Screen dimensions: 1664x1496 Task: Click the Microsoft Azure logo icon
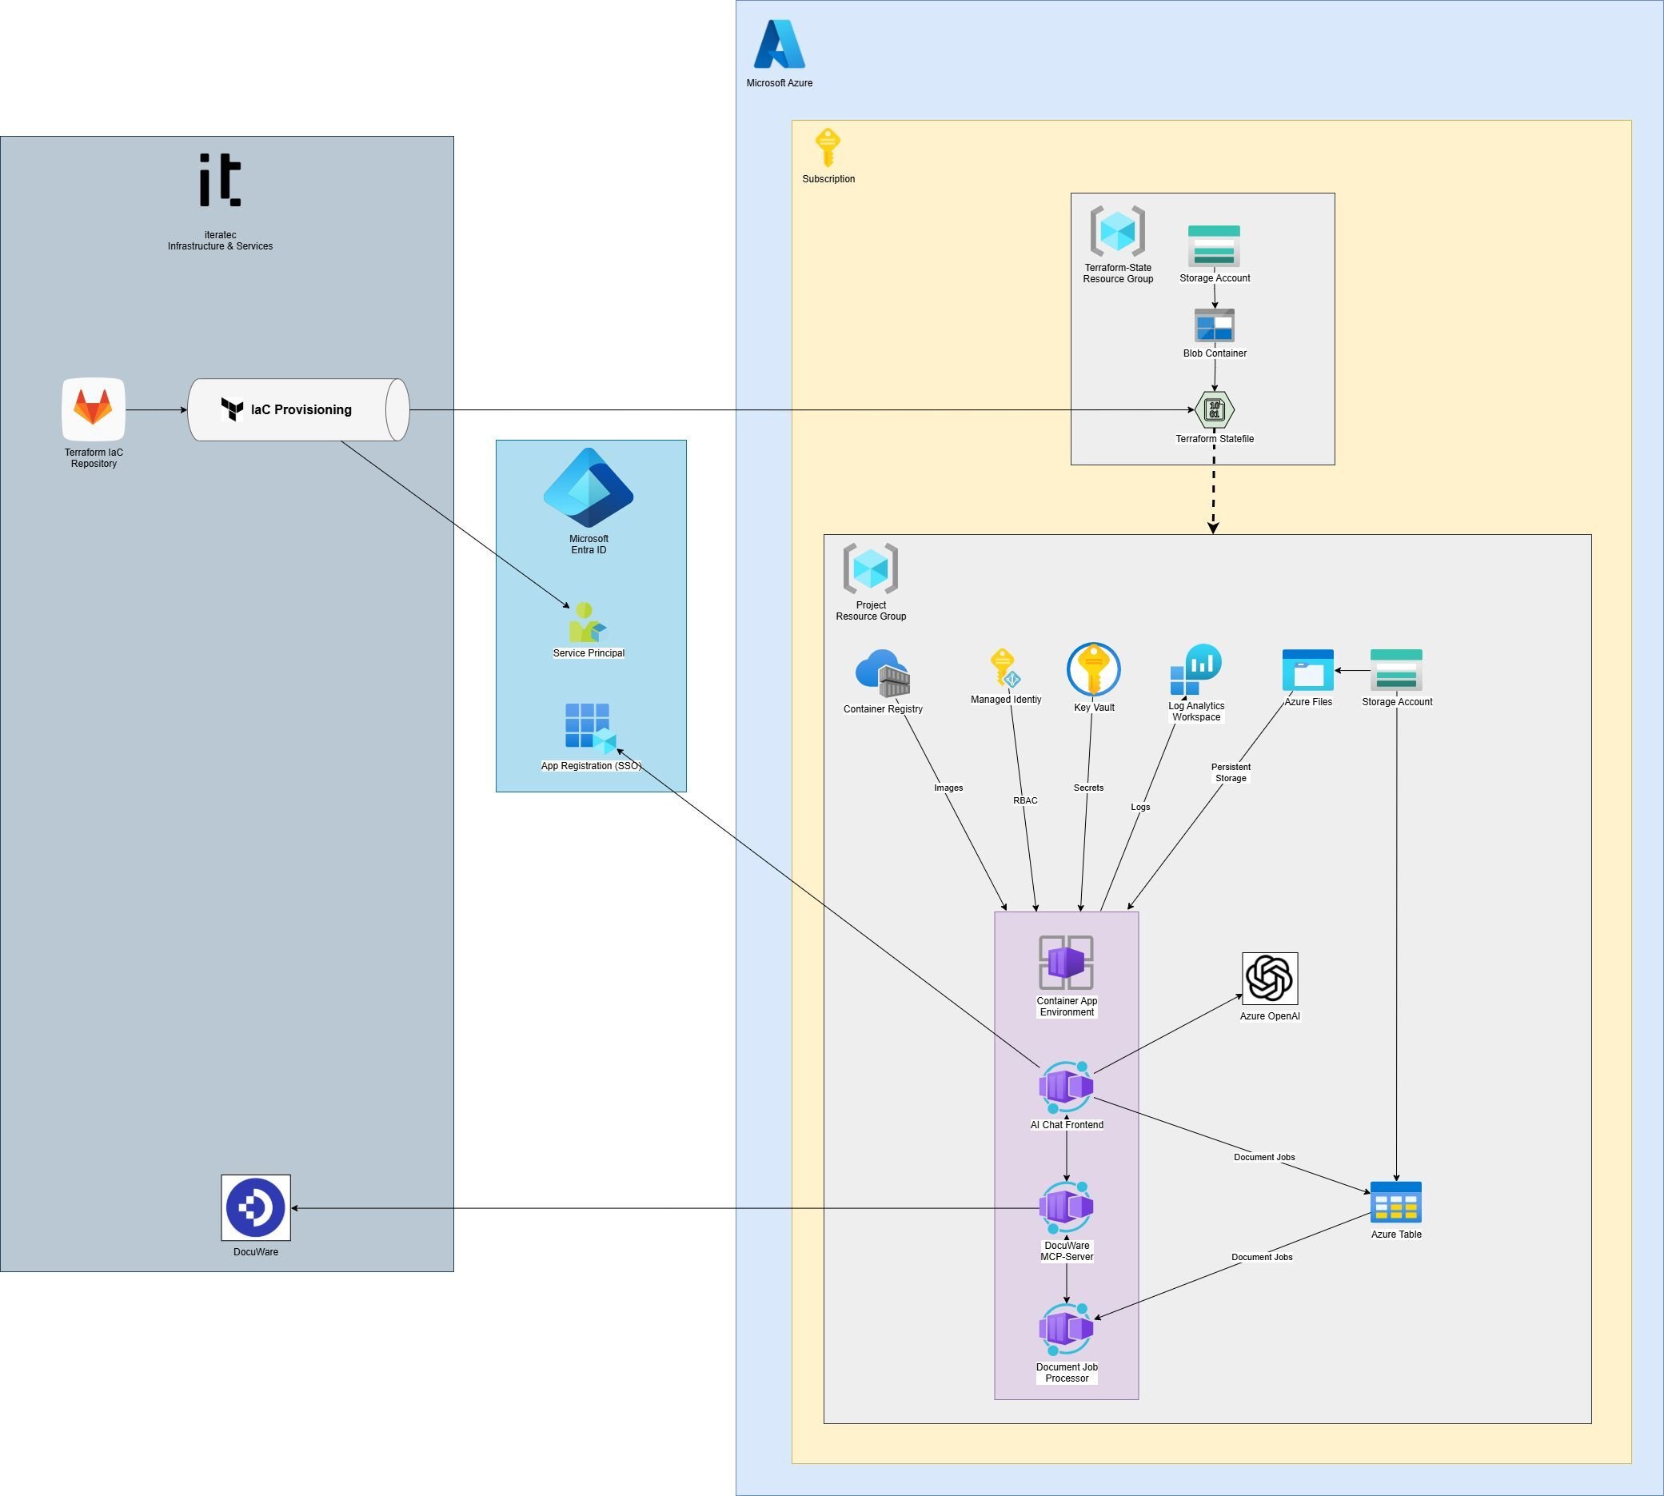click(780, 45)
